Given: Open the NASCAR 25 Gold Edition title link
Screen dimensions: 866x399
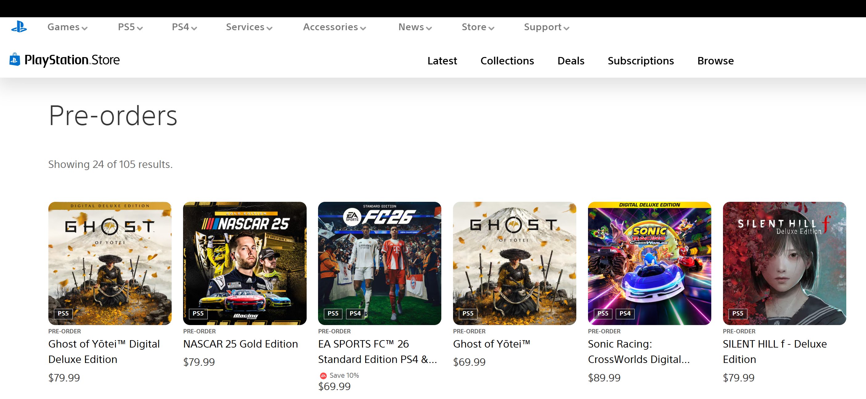Looking at the screenshot, I should pyautogui.click(x=240, y=344).
